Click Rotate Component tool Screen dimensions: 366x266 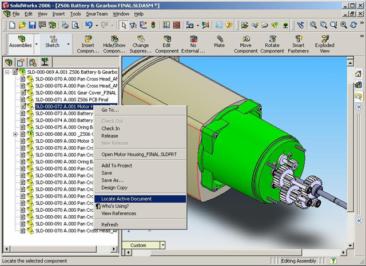(272, 45)
